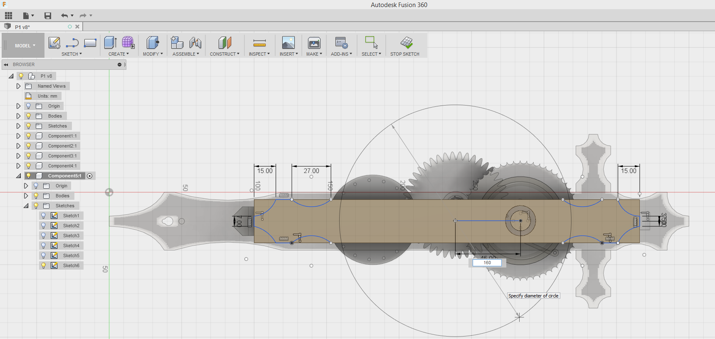
Task: Select Sketch2 in the browser tree
Action: click(x=71, y=226)
